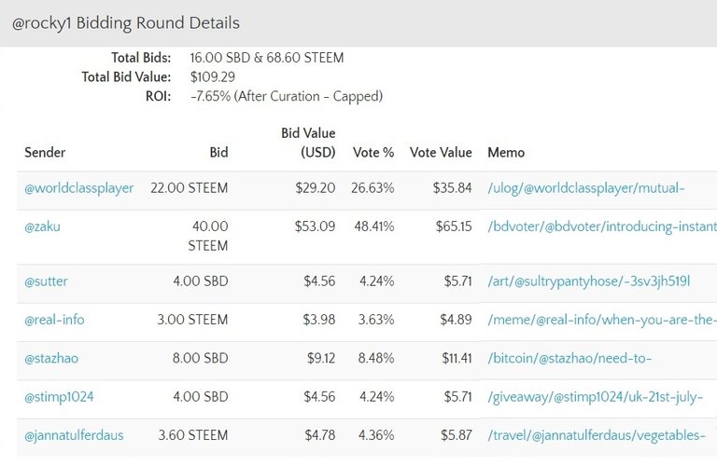Click the @stazhao sender link
Screen dimensions: 717x466
pyautogui.click(x=52, y=358)
